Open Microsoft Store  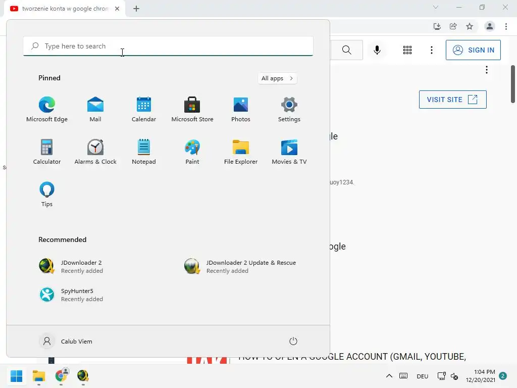pos(192,110)
